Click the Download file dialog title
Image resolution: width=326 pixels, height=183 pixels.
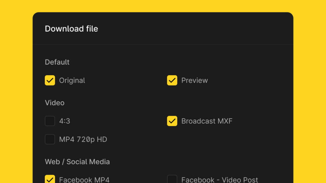[x=71, y=29]
